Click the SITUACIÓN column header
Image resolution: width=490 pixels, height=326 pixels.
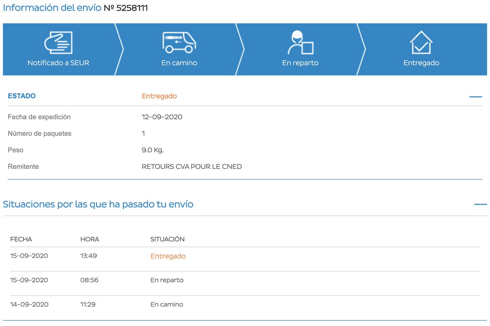pos(167,239)
